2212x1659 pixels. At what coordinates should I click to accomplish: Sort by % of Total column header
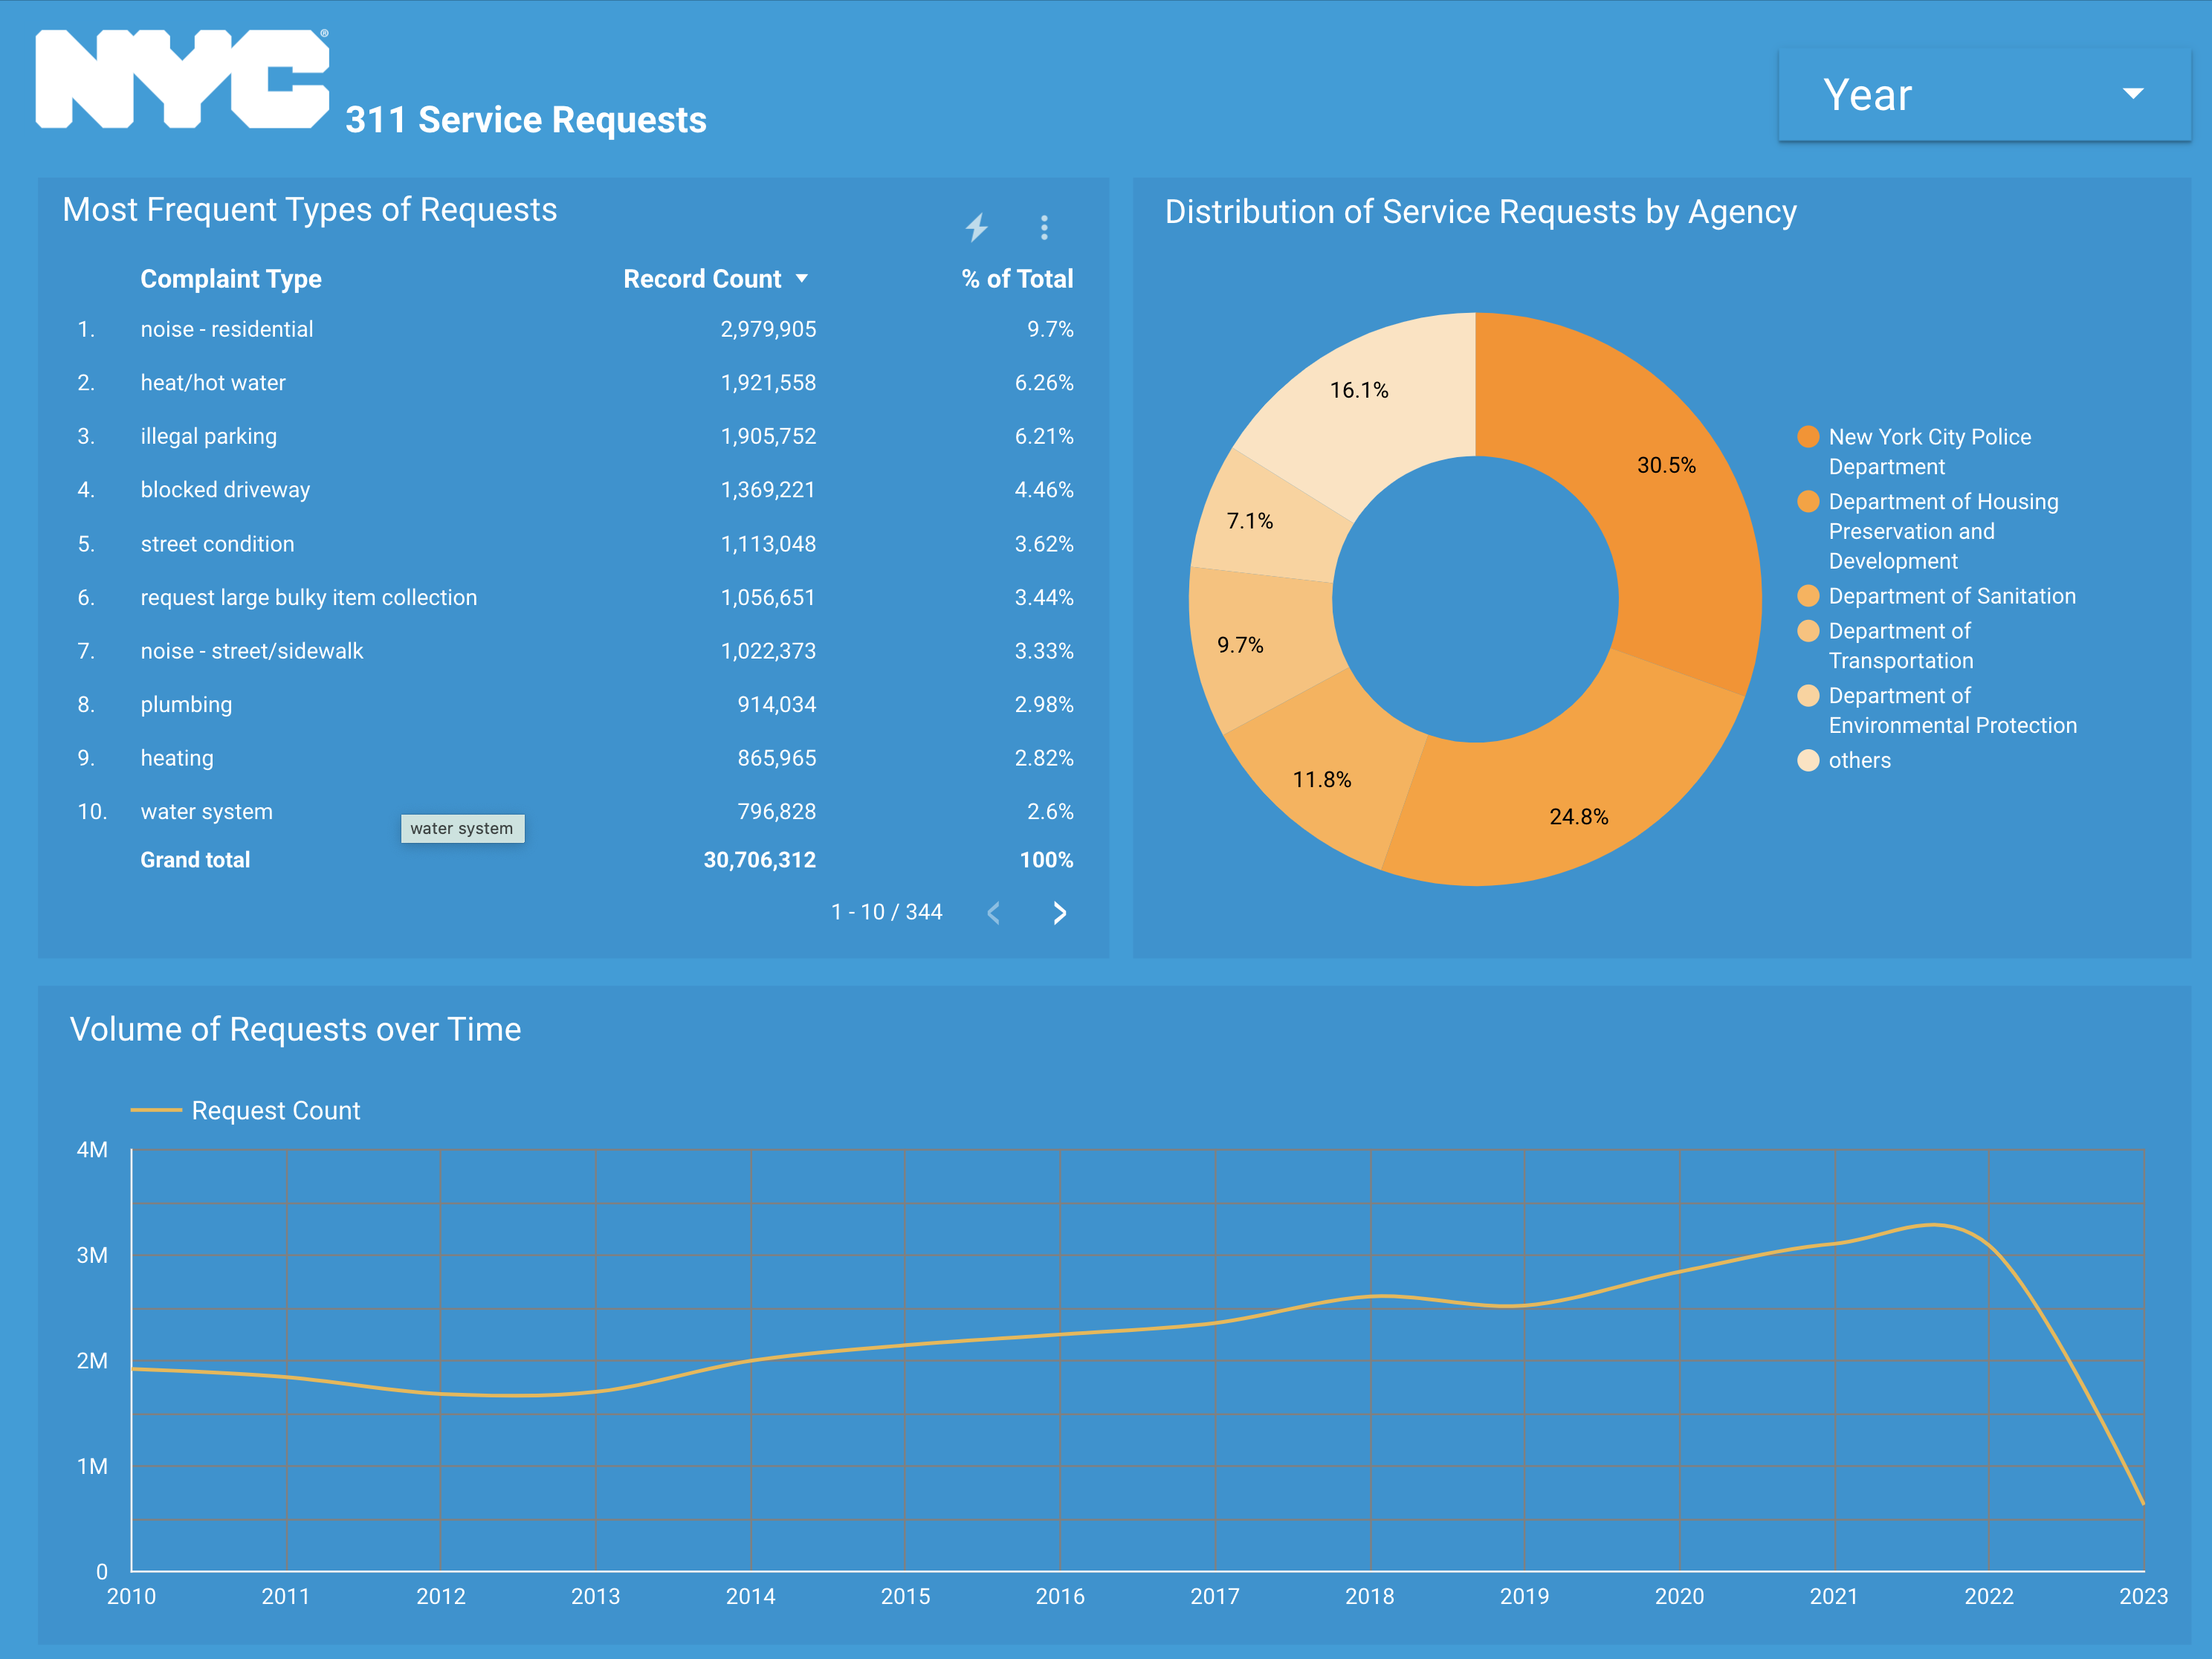(x=1017, y=279)
